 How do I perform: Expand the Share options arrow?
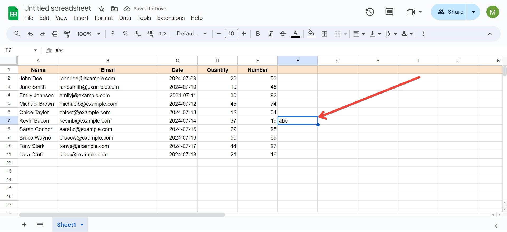tap(473, 12)
